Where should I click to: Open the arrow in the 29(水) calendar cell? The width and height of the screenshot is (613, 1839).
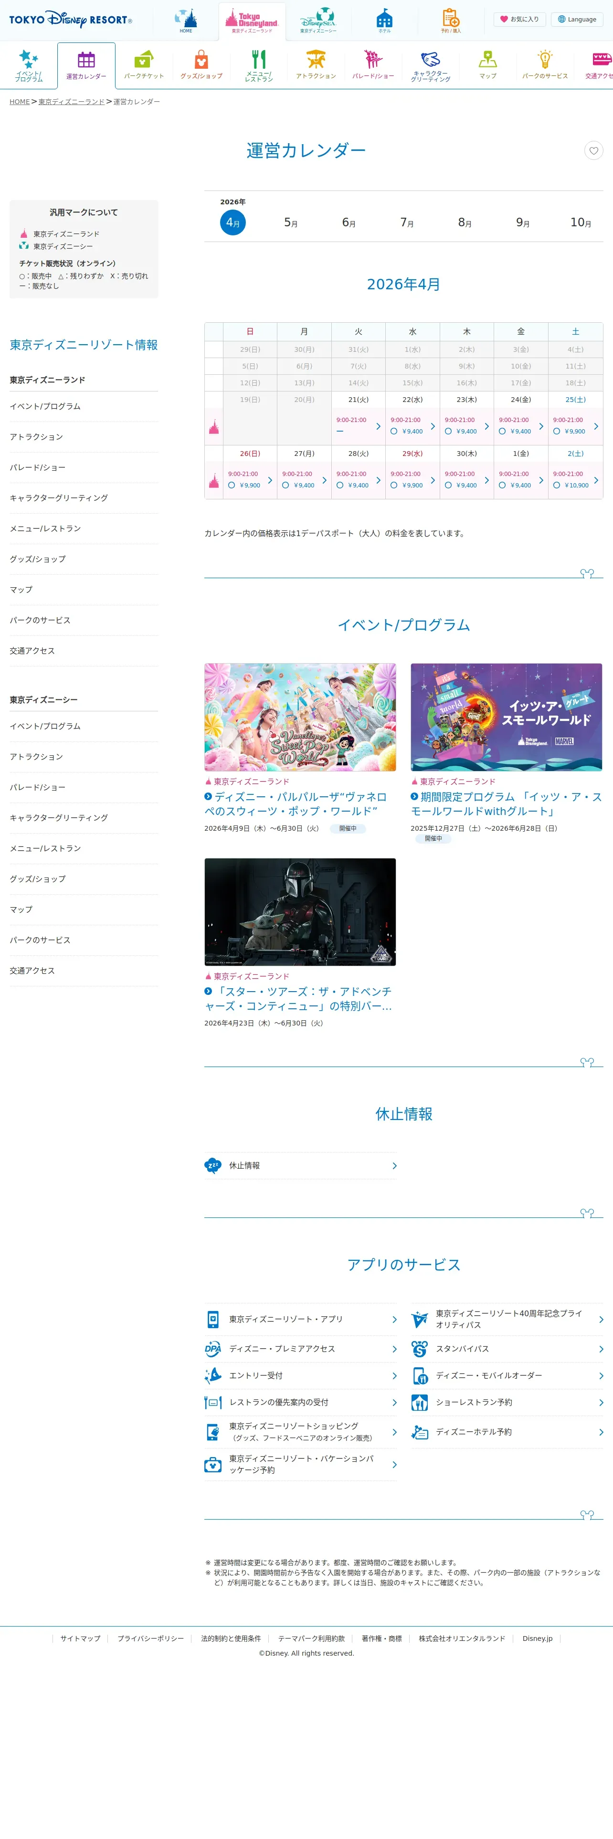pyautogui.click(x=433, y=480)
